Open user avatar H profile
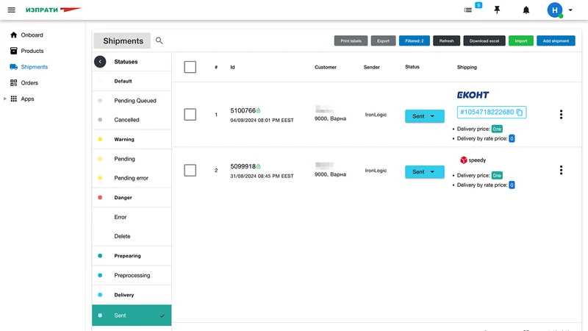This screenshot has height=331, width=588. point(555,10)
